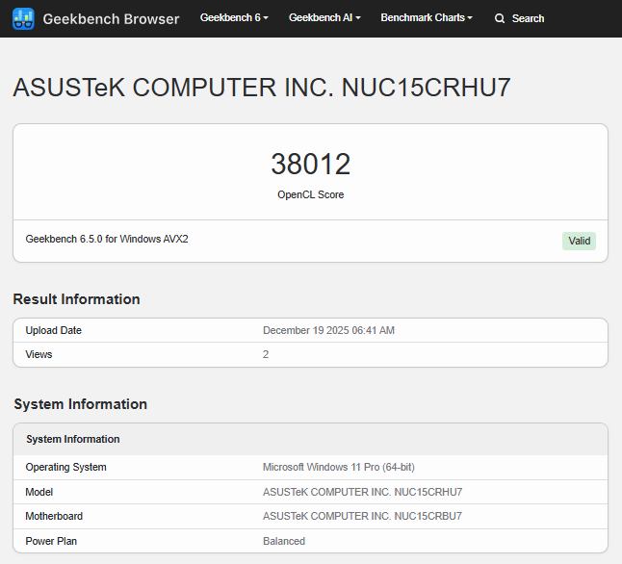Click the Views count value
Viewport: 622px width, 564px height.
[266, 354]
